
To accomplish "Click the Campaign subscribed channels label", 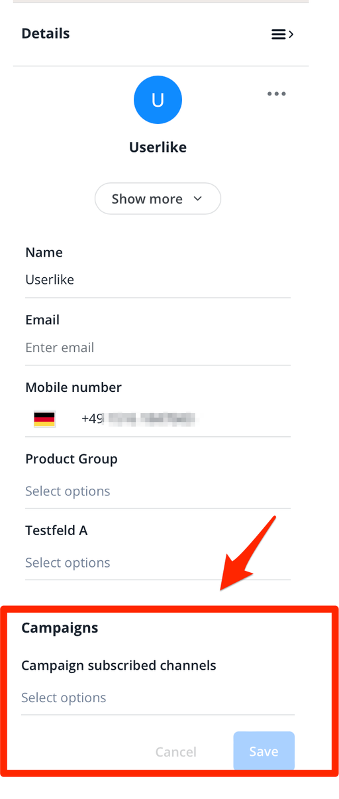I will 119,665.
